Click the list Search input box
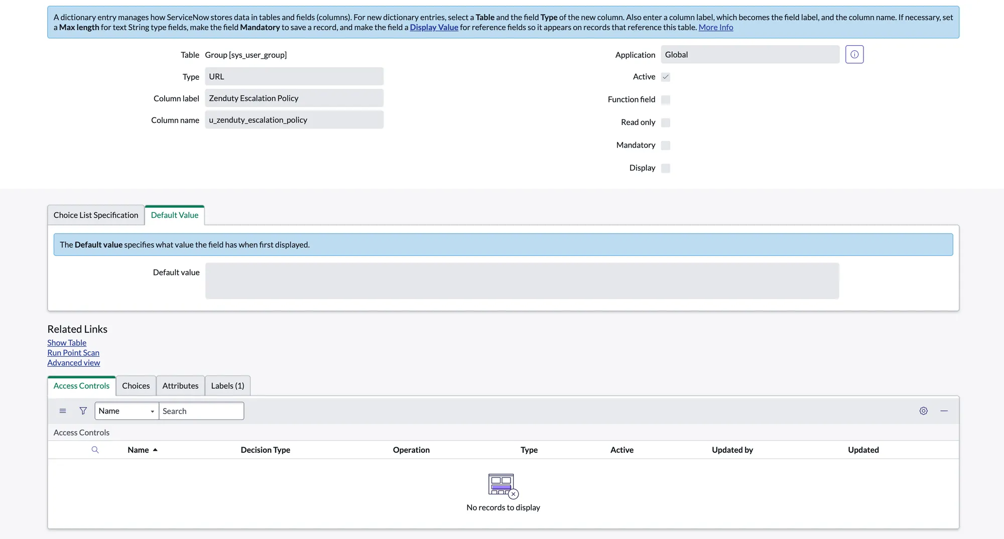The image size is (1004, 539). point(201,411)
